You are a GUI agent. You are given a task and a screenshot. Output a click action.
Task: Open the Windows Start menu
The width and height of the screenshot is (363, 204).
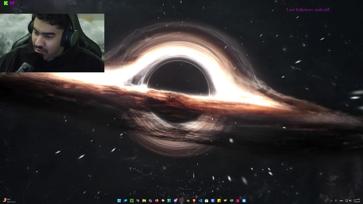(119, 201)
